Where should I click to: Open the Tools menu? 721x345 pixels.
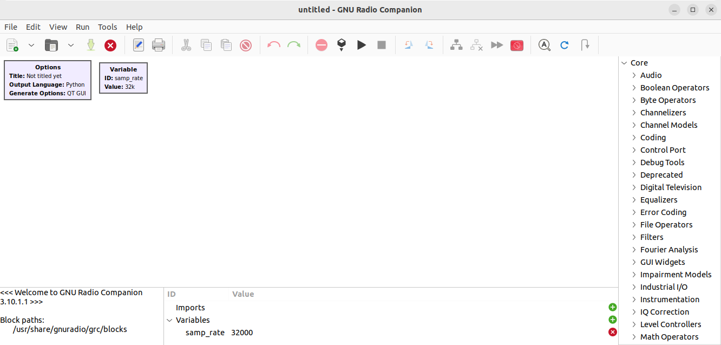click(x=107, y=27)
